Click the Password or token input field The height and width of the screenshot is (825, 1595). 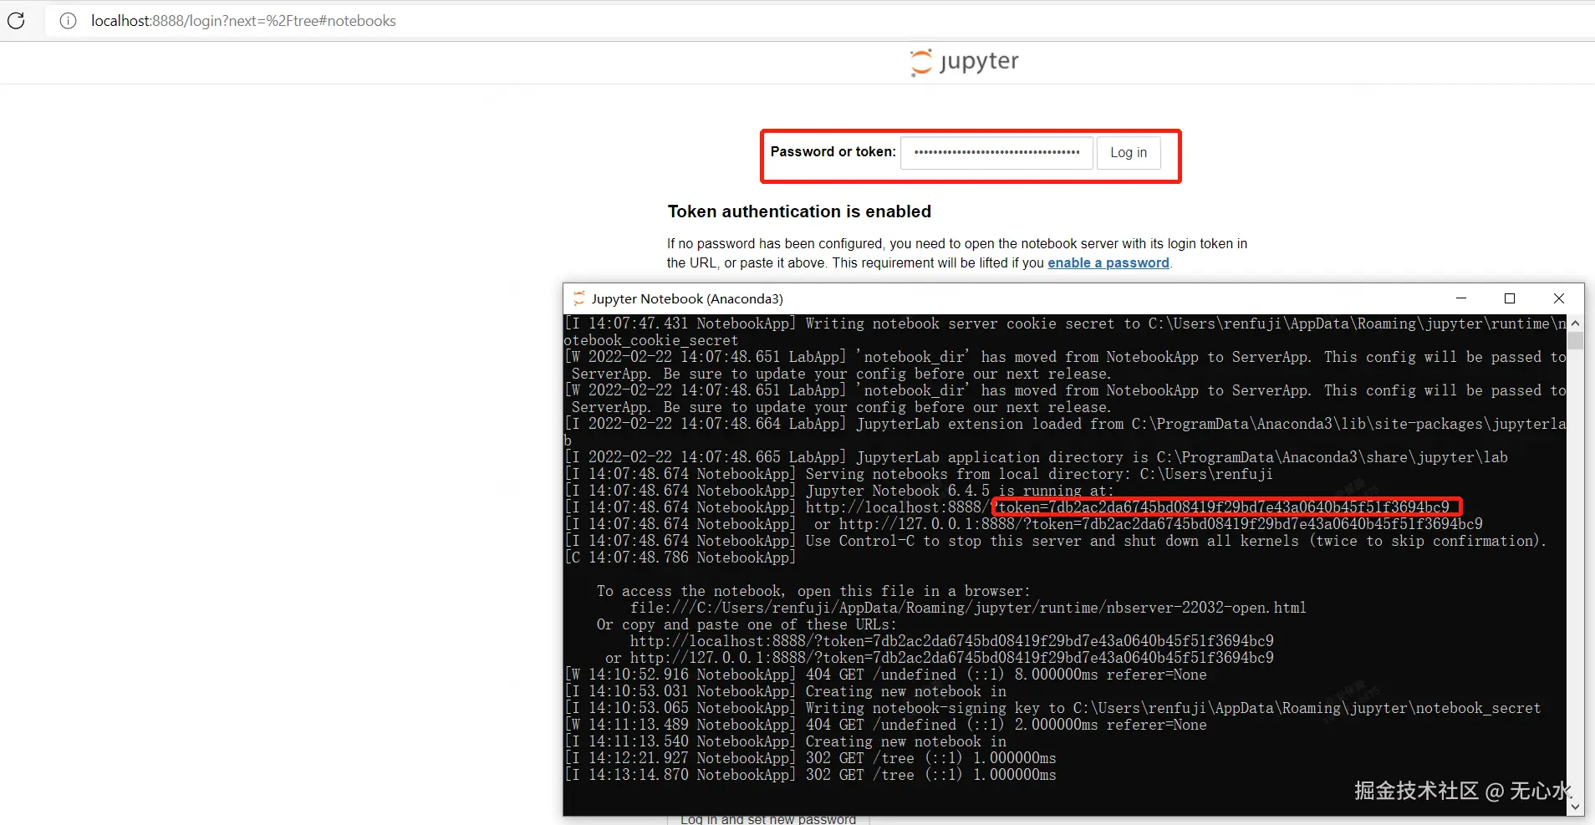pos(996,153)
